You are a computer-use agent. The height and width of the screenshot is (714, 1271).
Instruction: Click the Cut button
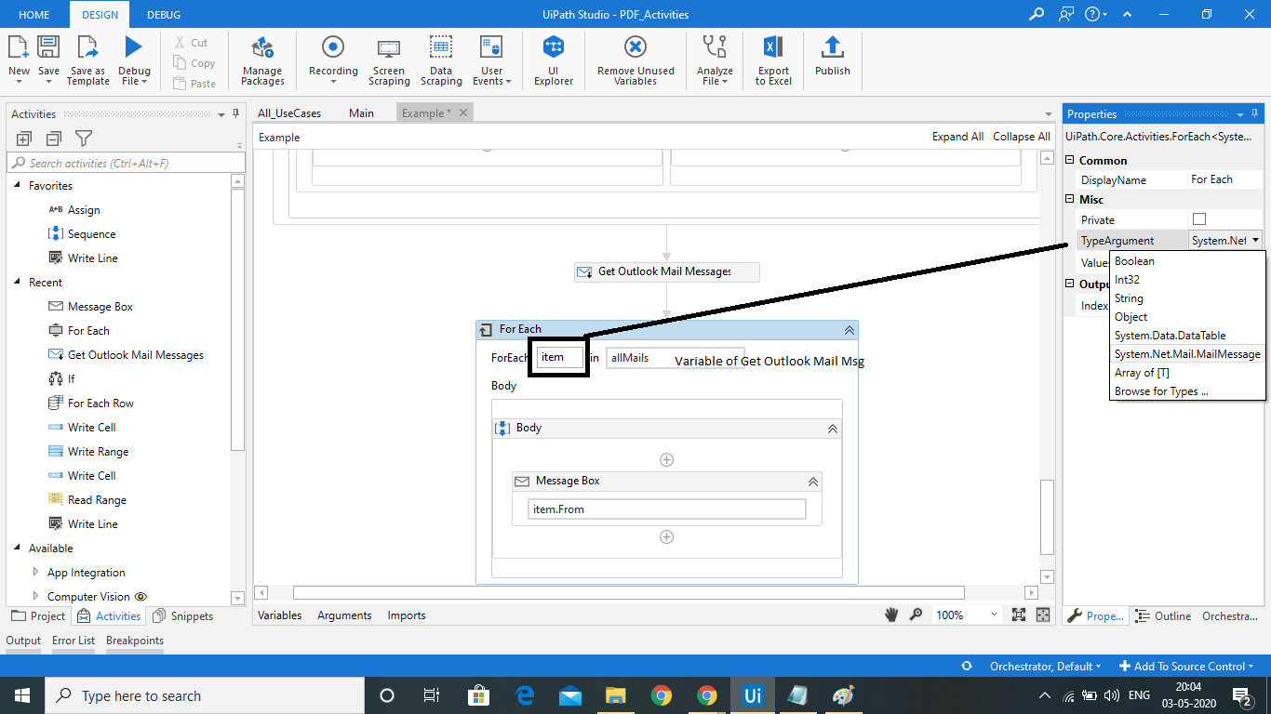[x=192, y=43]
